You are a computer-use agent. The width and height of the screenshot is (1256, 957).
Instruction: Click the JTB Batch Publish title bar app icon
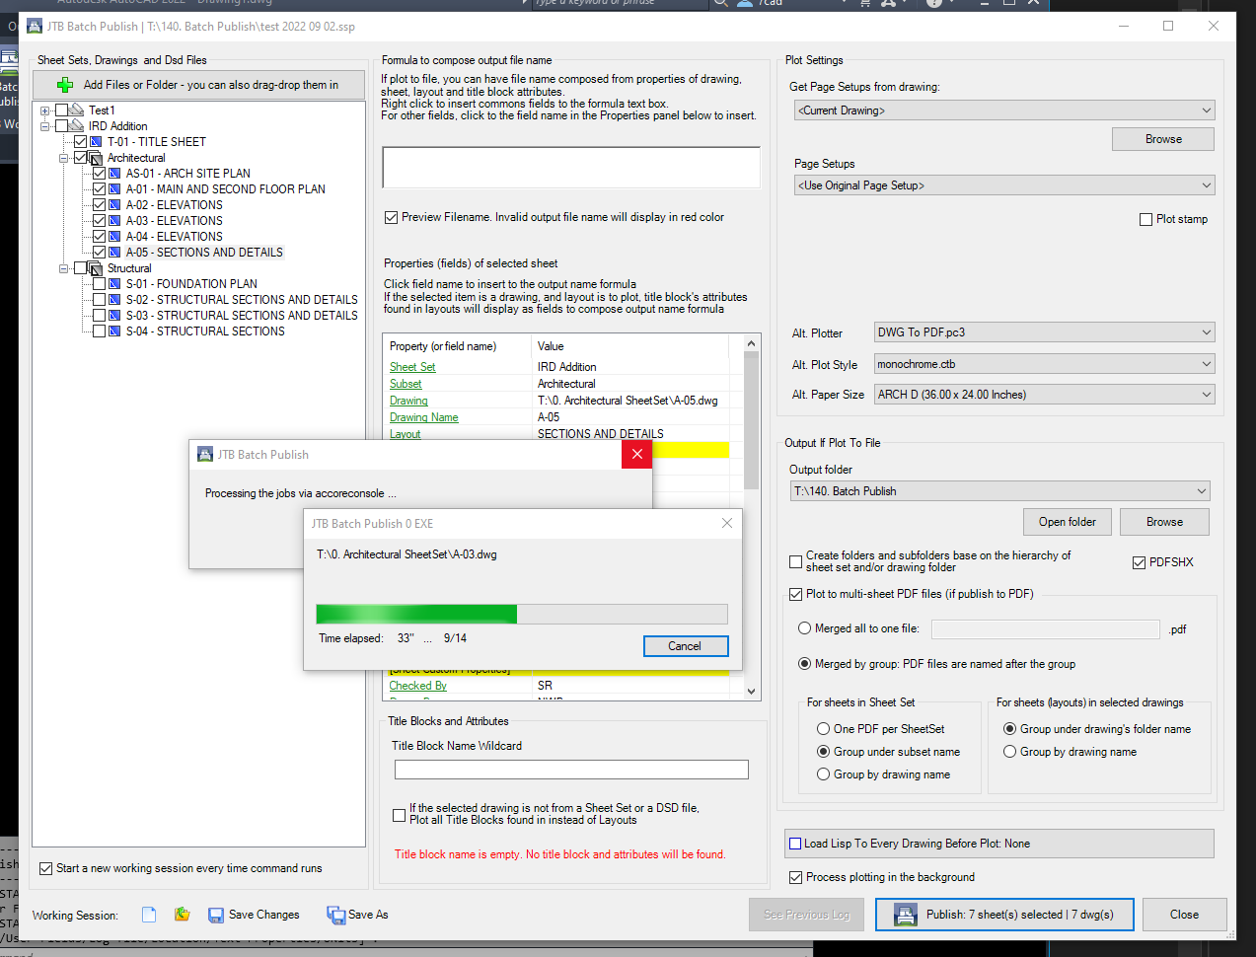pos(35,27)
